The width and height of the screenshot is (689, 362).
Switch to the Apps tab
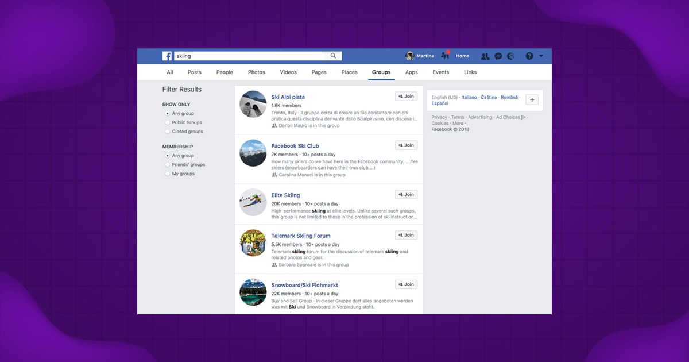pyautogui.click(x=411, y=72)
